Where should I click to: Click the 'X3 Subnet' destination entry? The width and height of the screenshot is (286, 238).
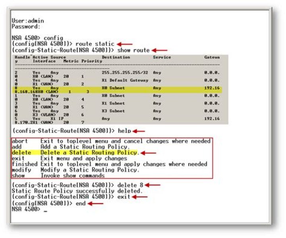point(113,111)
